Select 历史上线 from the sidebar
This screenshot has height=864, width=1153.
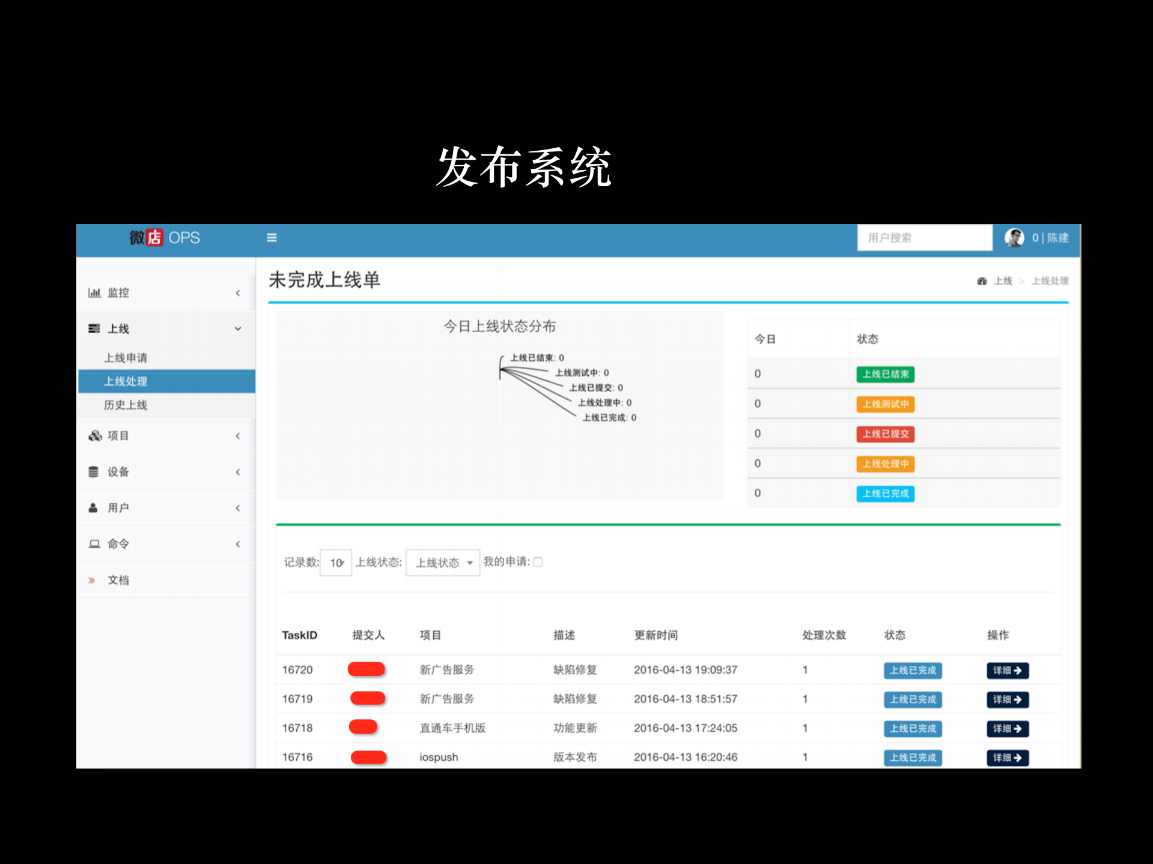pyautogui.click(x=126, y=405)
